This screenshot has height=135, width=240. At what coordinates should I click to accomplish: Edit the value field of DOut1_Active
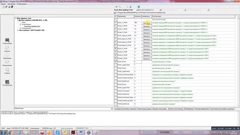pyautogui.click(x=138, y=62)
